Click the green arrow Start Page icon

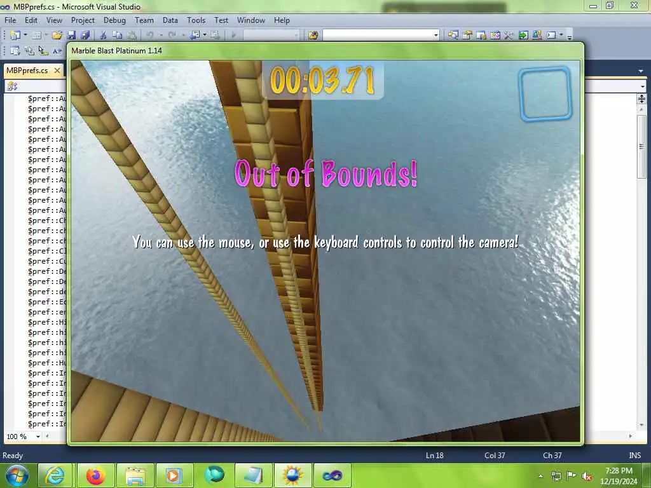coord(523,36)
